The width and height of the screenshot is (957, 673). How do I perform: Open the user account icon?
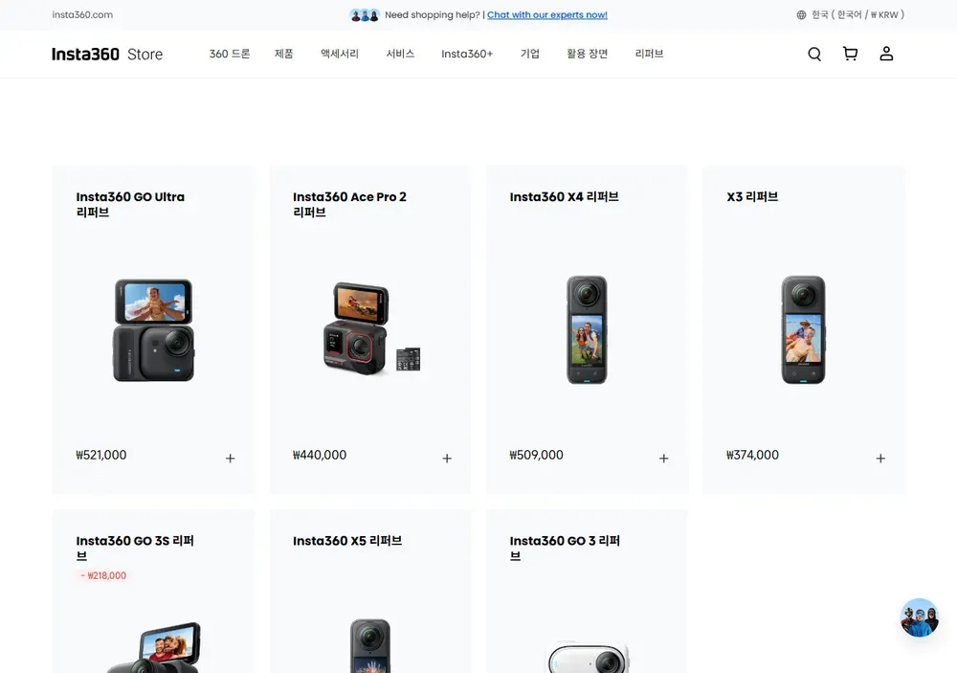(886, 54)
